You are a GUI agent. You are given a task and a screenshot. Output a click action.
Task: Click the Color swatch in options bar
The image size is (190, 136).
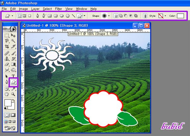(180, 16)
